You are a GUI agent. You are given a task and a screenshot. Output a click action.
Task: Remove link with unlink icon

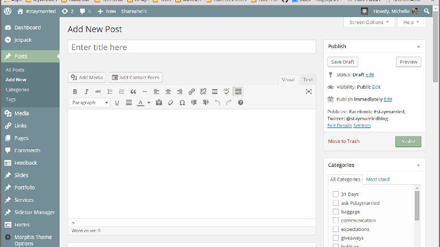pos(203,91)
